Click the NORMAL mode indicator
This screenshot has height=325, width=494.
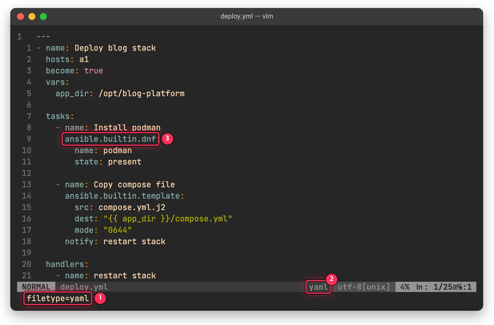[36, 287]
